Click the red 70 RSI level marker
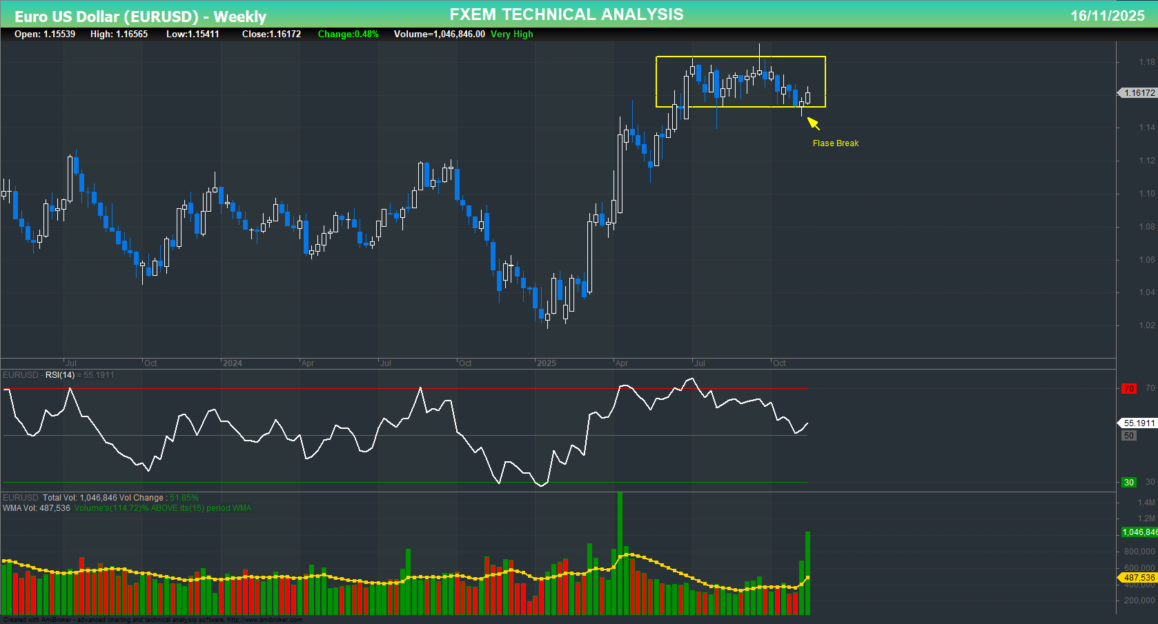The width and height of the screenshot is (1158, 624). 1129,388
